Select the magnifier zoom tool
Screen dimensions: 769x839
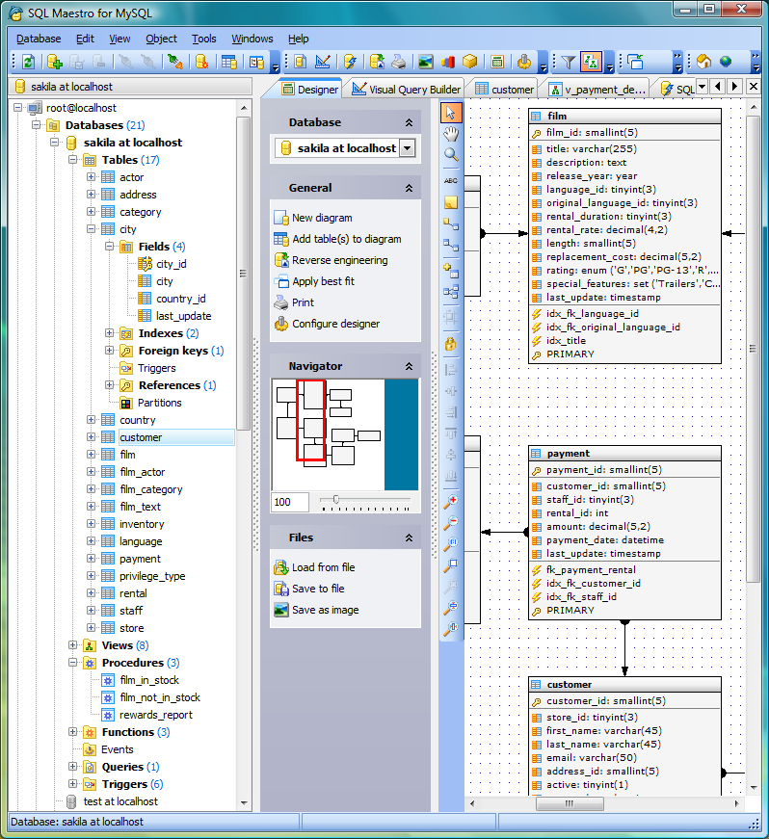tap(450, 155)
